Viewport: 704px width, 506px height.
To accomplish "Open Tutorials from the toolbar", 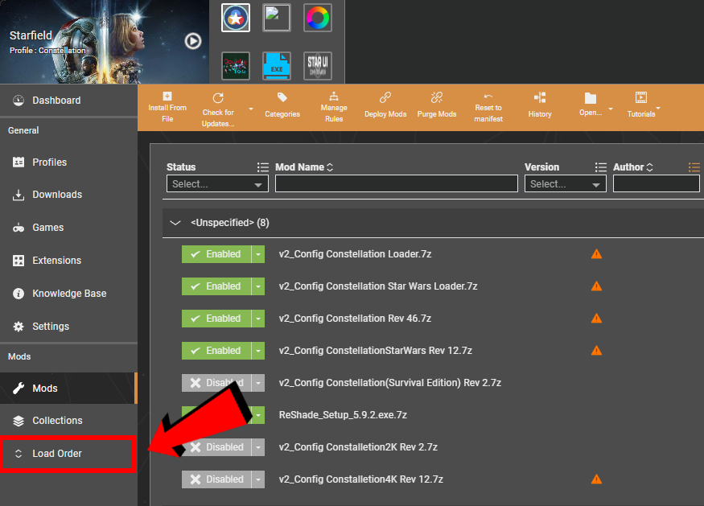I will 641,105.
